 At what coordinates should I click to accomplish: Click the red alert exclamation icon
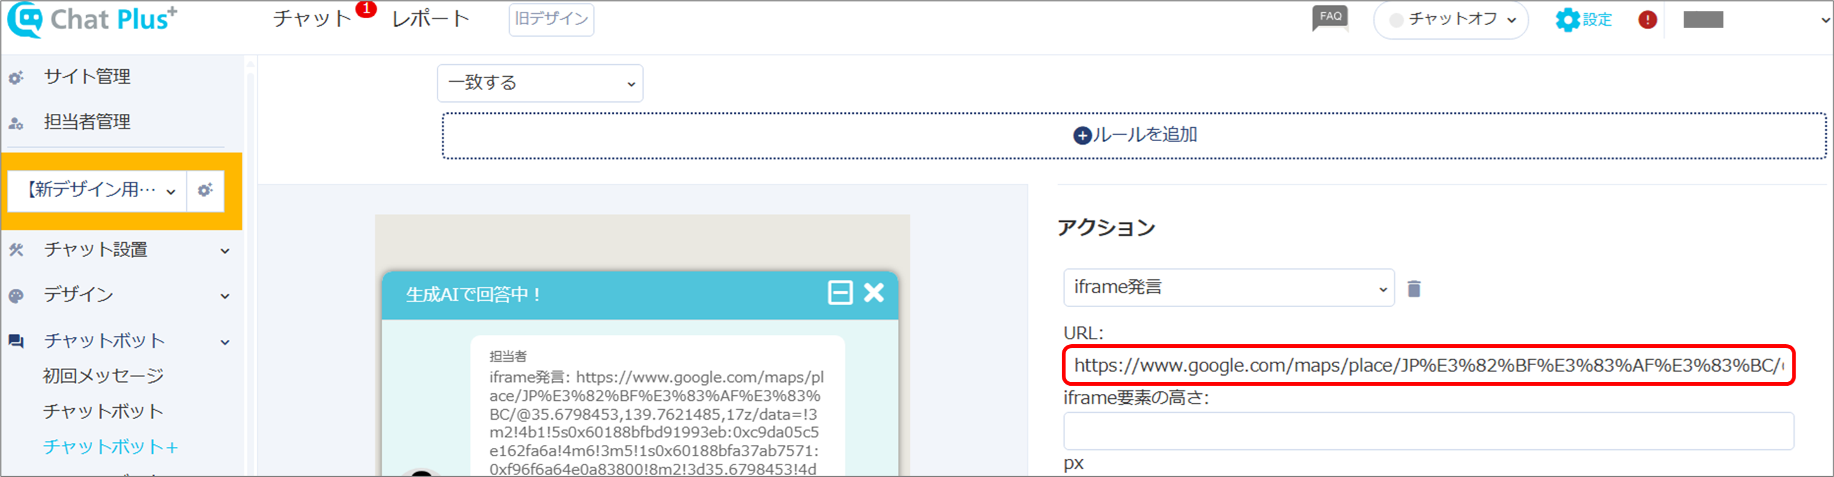pos(1648,20)
